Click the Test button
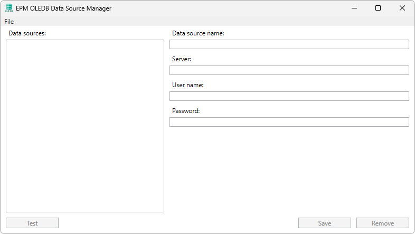The image size is (415, 234). pyautogui.click(x=32, y=223)
